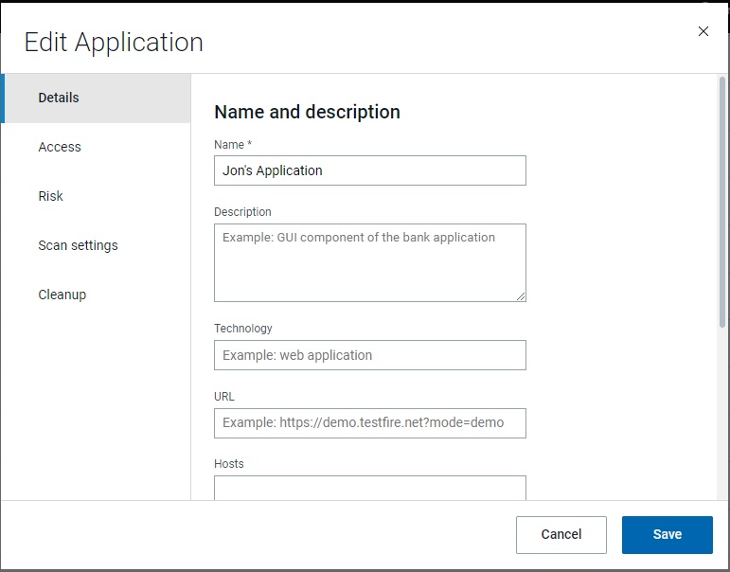
Task: Focus the Description text area
Action: [x=369, y=262]
